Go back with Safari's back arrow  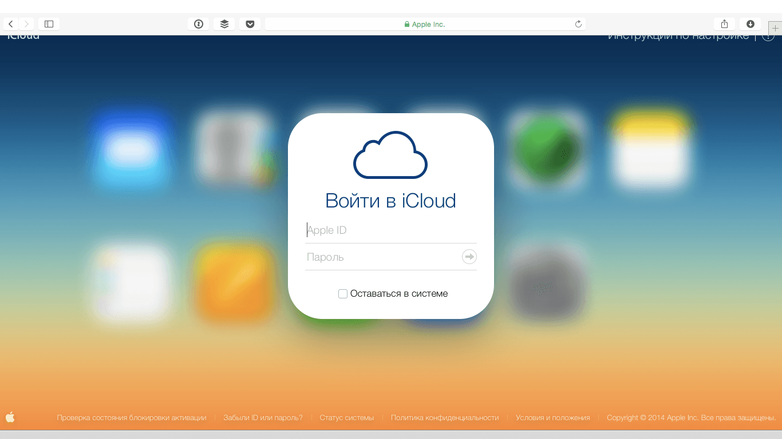pos(11,24)
